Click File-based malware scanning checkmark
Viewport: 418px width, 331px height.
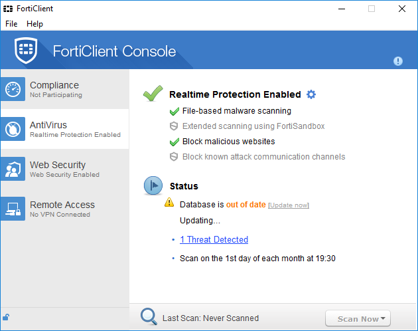pos(174,111)
